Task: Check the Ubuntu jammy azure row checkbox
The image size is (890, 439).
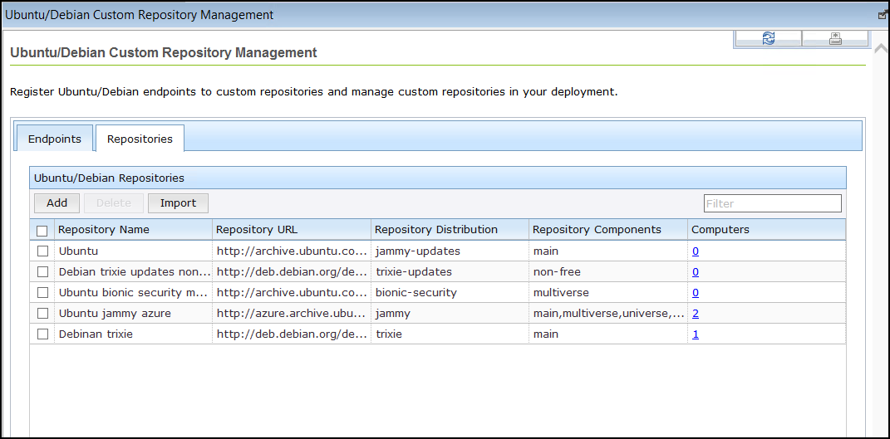Action: tap(42, 313)
